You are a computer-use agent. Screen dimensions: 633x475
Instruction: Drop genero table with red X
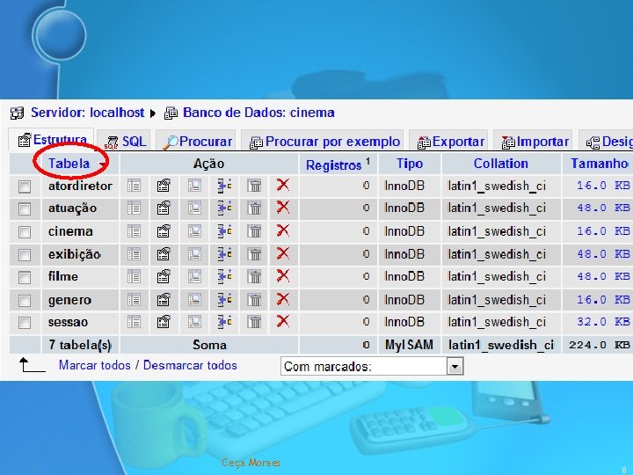[283, 299]
